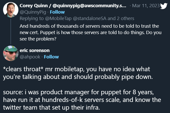Open the @MobileTap mention
This screenshot has height=113, width=170.
[58, 18]
